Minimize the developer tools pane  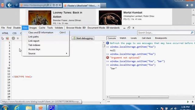coord(124,28)
